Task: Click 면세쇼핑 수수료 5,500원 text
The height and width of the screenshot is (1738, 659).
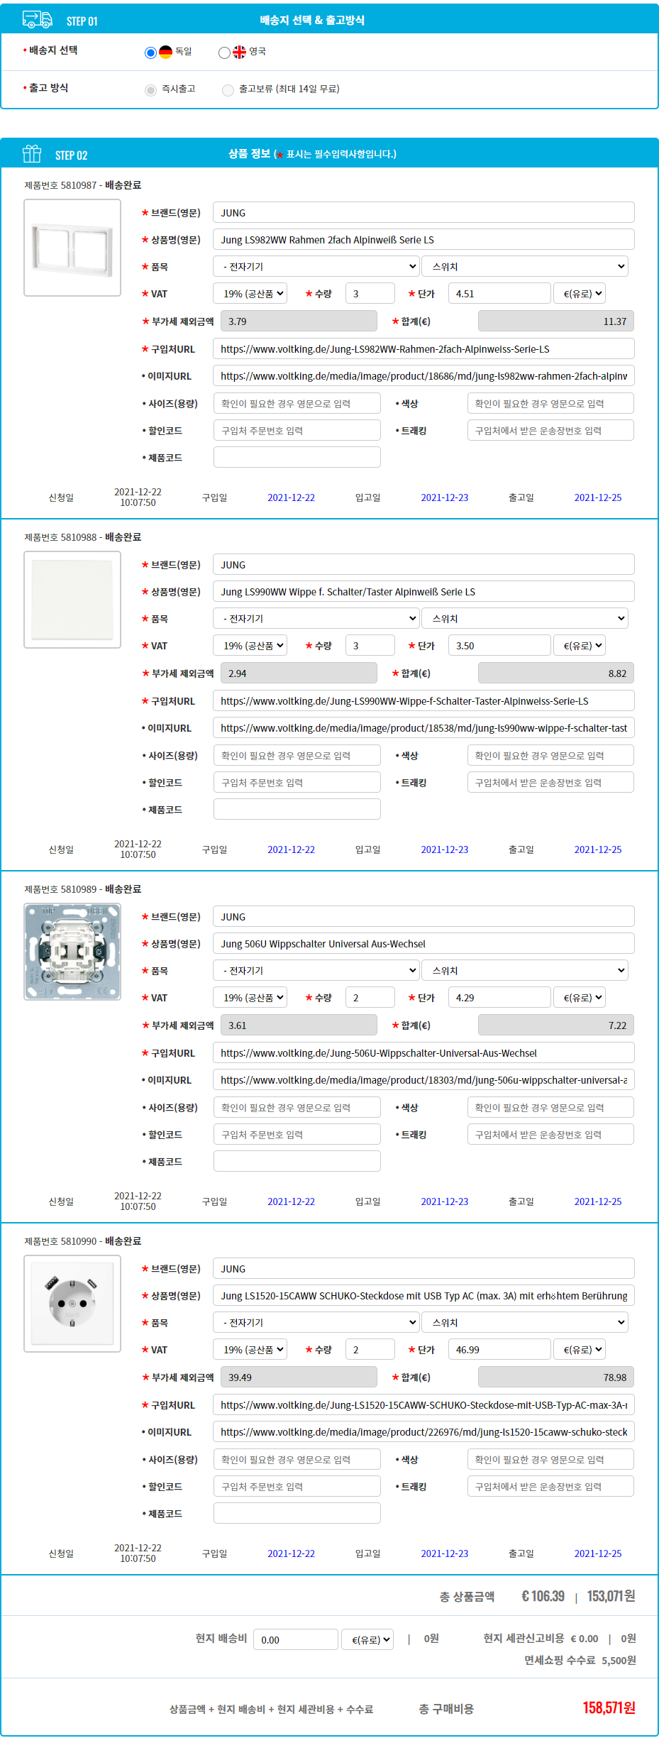Action: click(x=580, y=1660)
